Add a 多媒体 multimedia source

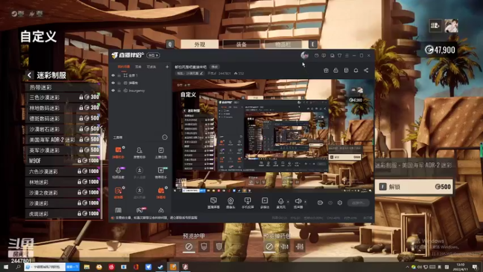point(264,203)
